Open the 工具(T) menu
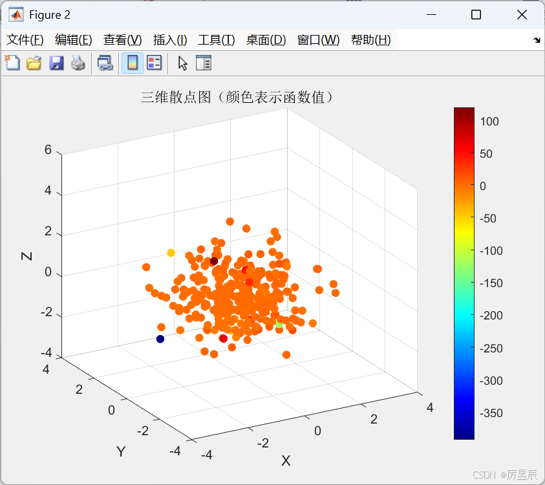 [217, 39]
